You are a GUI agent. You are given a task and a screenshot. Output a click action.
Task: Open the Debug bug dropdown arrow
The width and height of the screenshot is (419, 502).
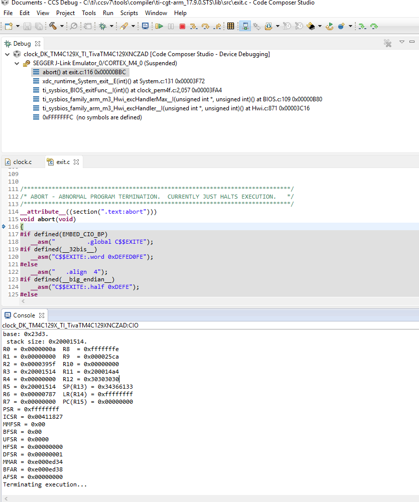111,26
